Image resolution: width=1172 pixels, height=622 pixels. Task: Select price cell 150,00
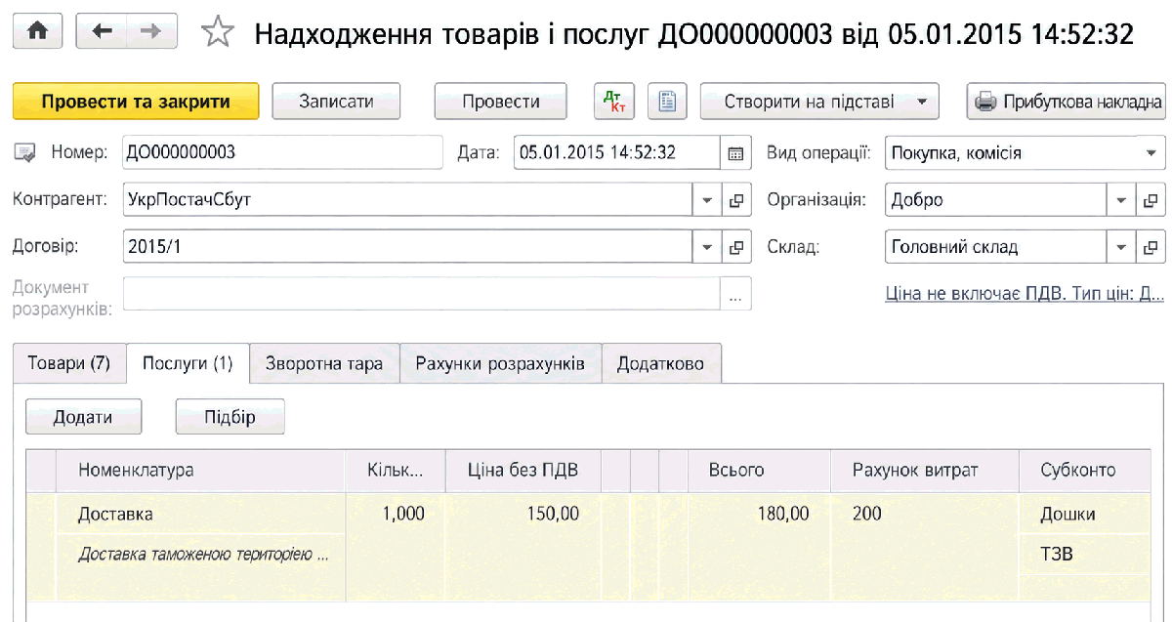[523, 514]
